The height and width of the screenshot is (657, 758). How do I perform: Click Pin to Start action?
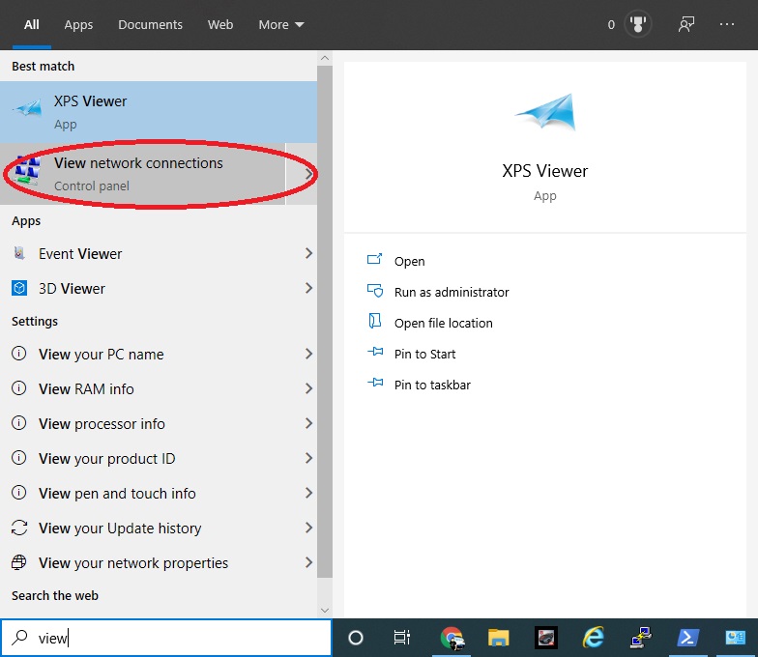pos(425,354)
